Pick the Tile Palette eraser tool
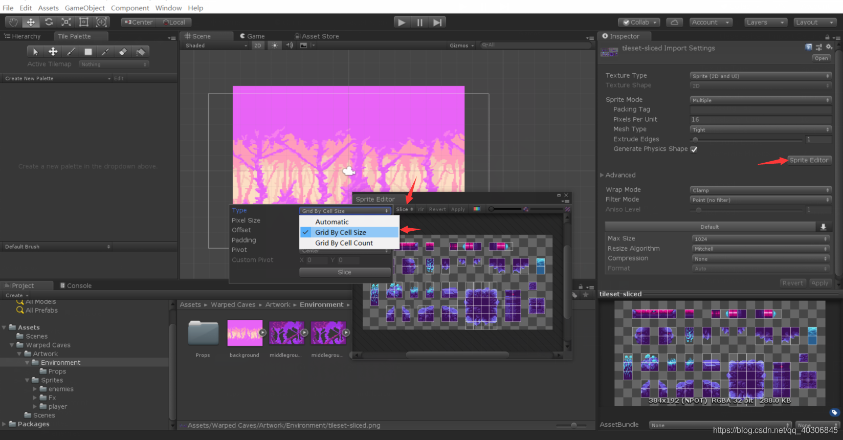Viewport: 843px width, 440px height. (x=123, y=52)
